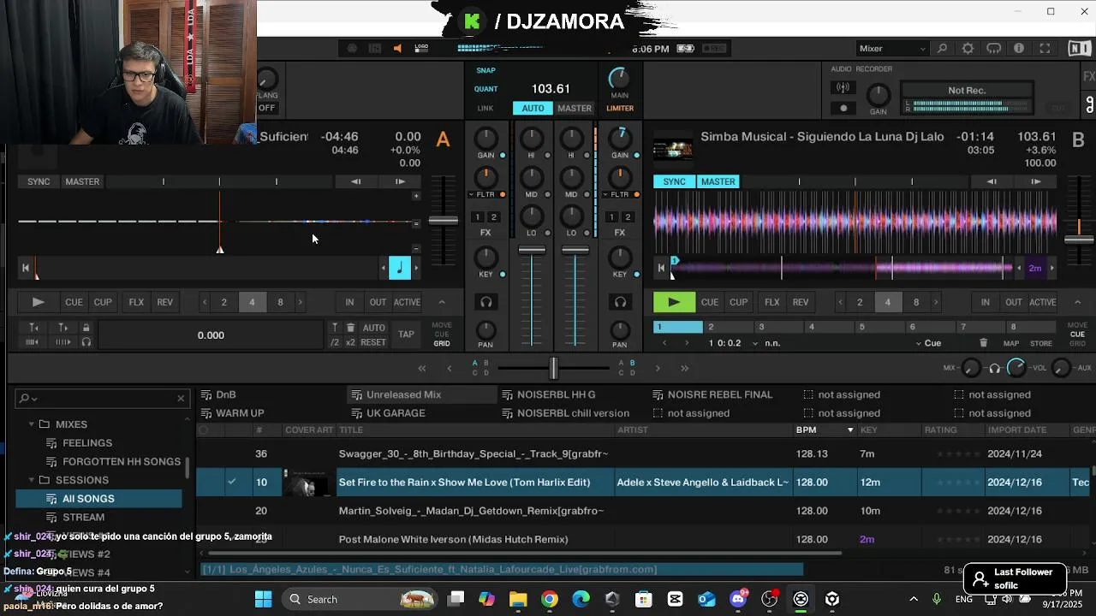1096x616 pixels.
Task: Click MAP button on deck B
Action: coord(1011,343)
